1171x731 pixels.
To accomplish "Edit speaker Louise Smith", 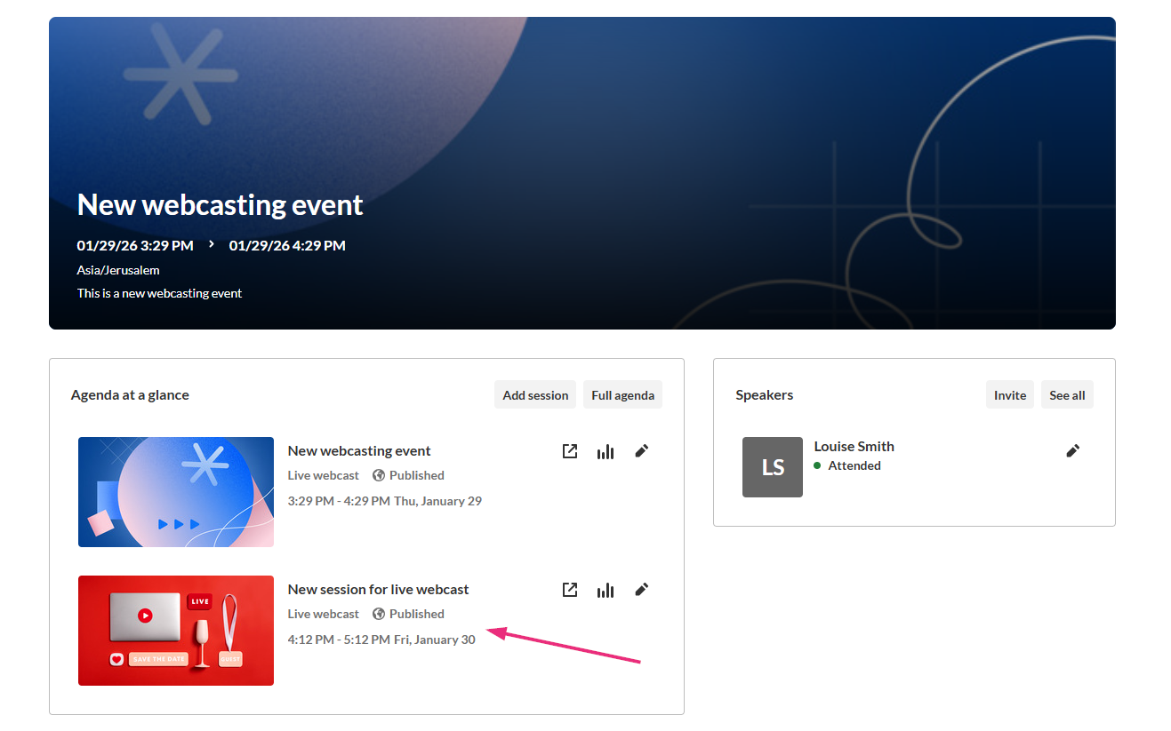I will (x=1073, y=451).
